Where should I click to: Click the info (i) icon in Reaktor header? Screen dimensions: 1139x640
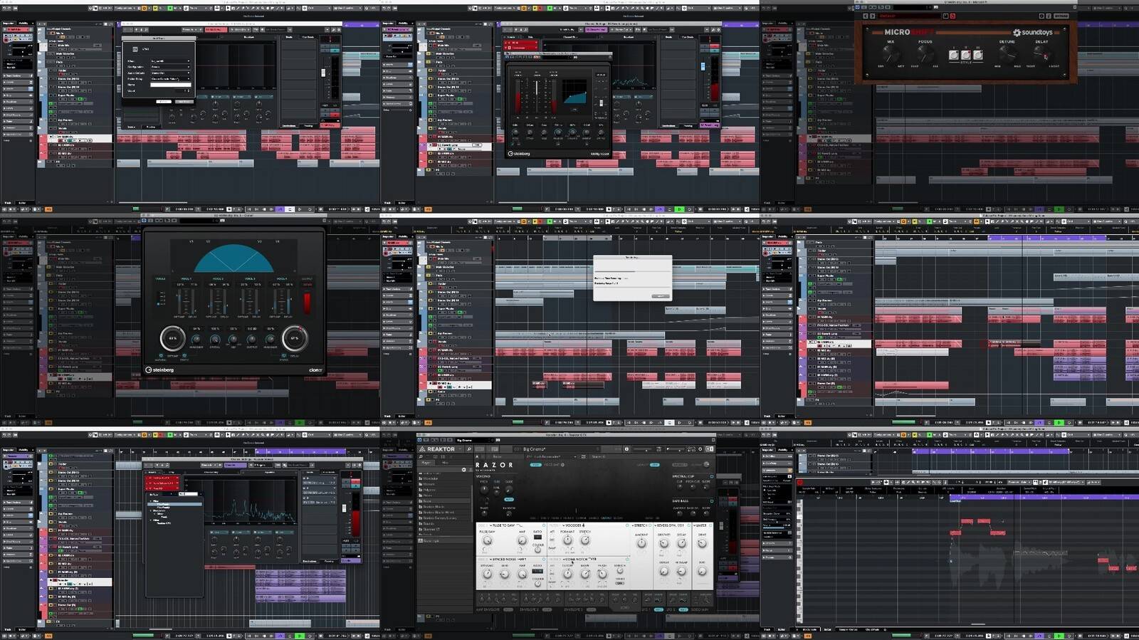click(x=626, y=449)
